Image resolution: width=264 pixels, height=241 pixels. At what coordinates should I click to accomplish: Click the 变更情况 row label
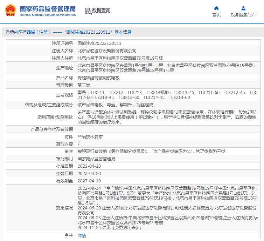point(64,208)
